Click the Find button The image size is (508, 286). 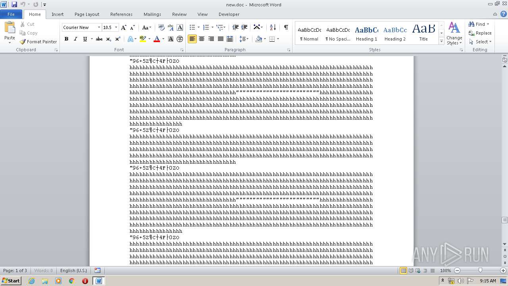(477, 24)
